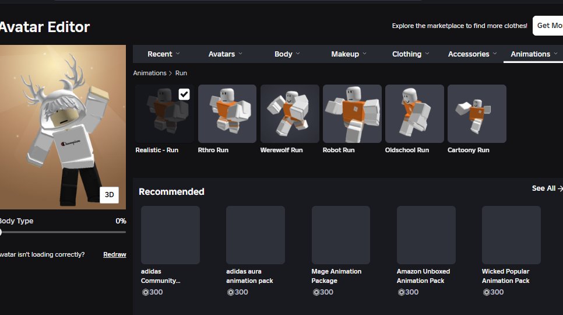
Task: Click the Werewolf Run label
Action: (x=281, y=150)
